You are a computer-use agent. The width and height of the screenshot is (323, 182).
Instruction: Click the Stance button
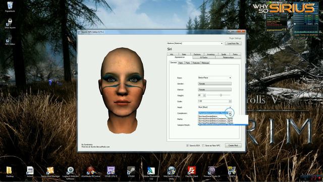[214, 90]
